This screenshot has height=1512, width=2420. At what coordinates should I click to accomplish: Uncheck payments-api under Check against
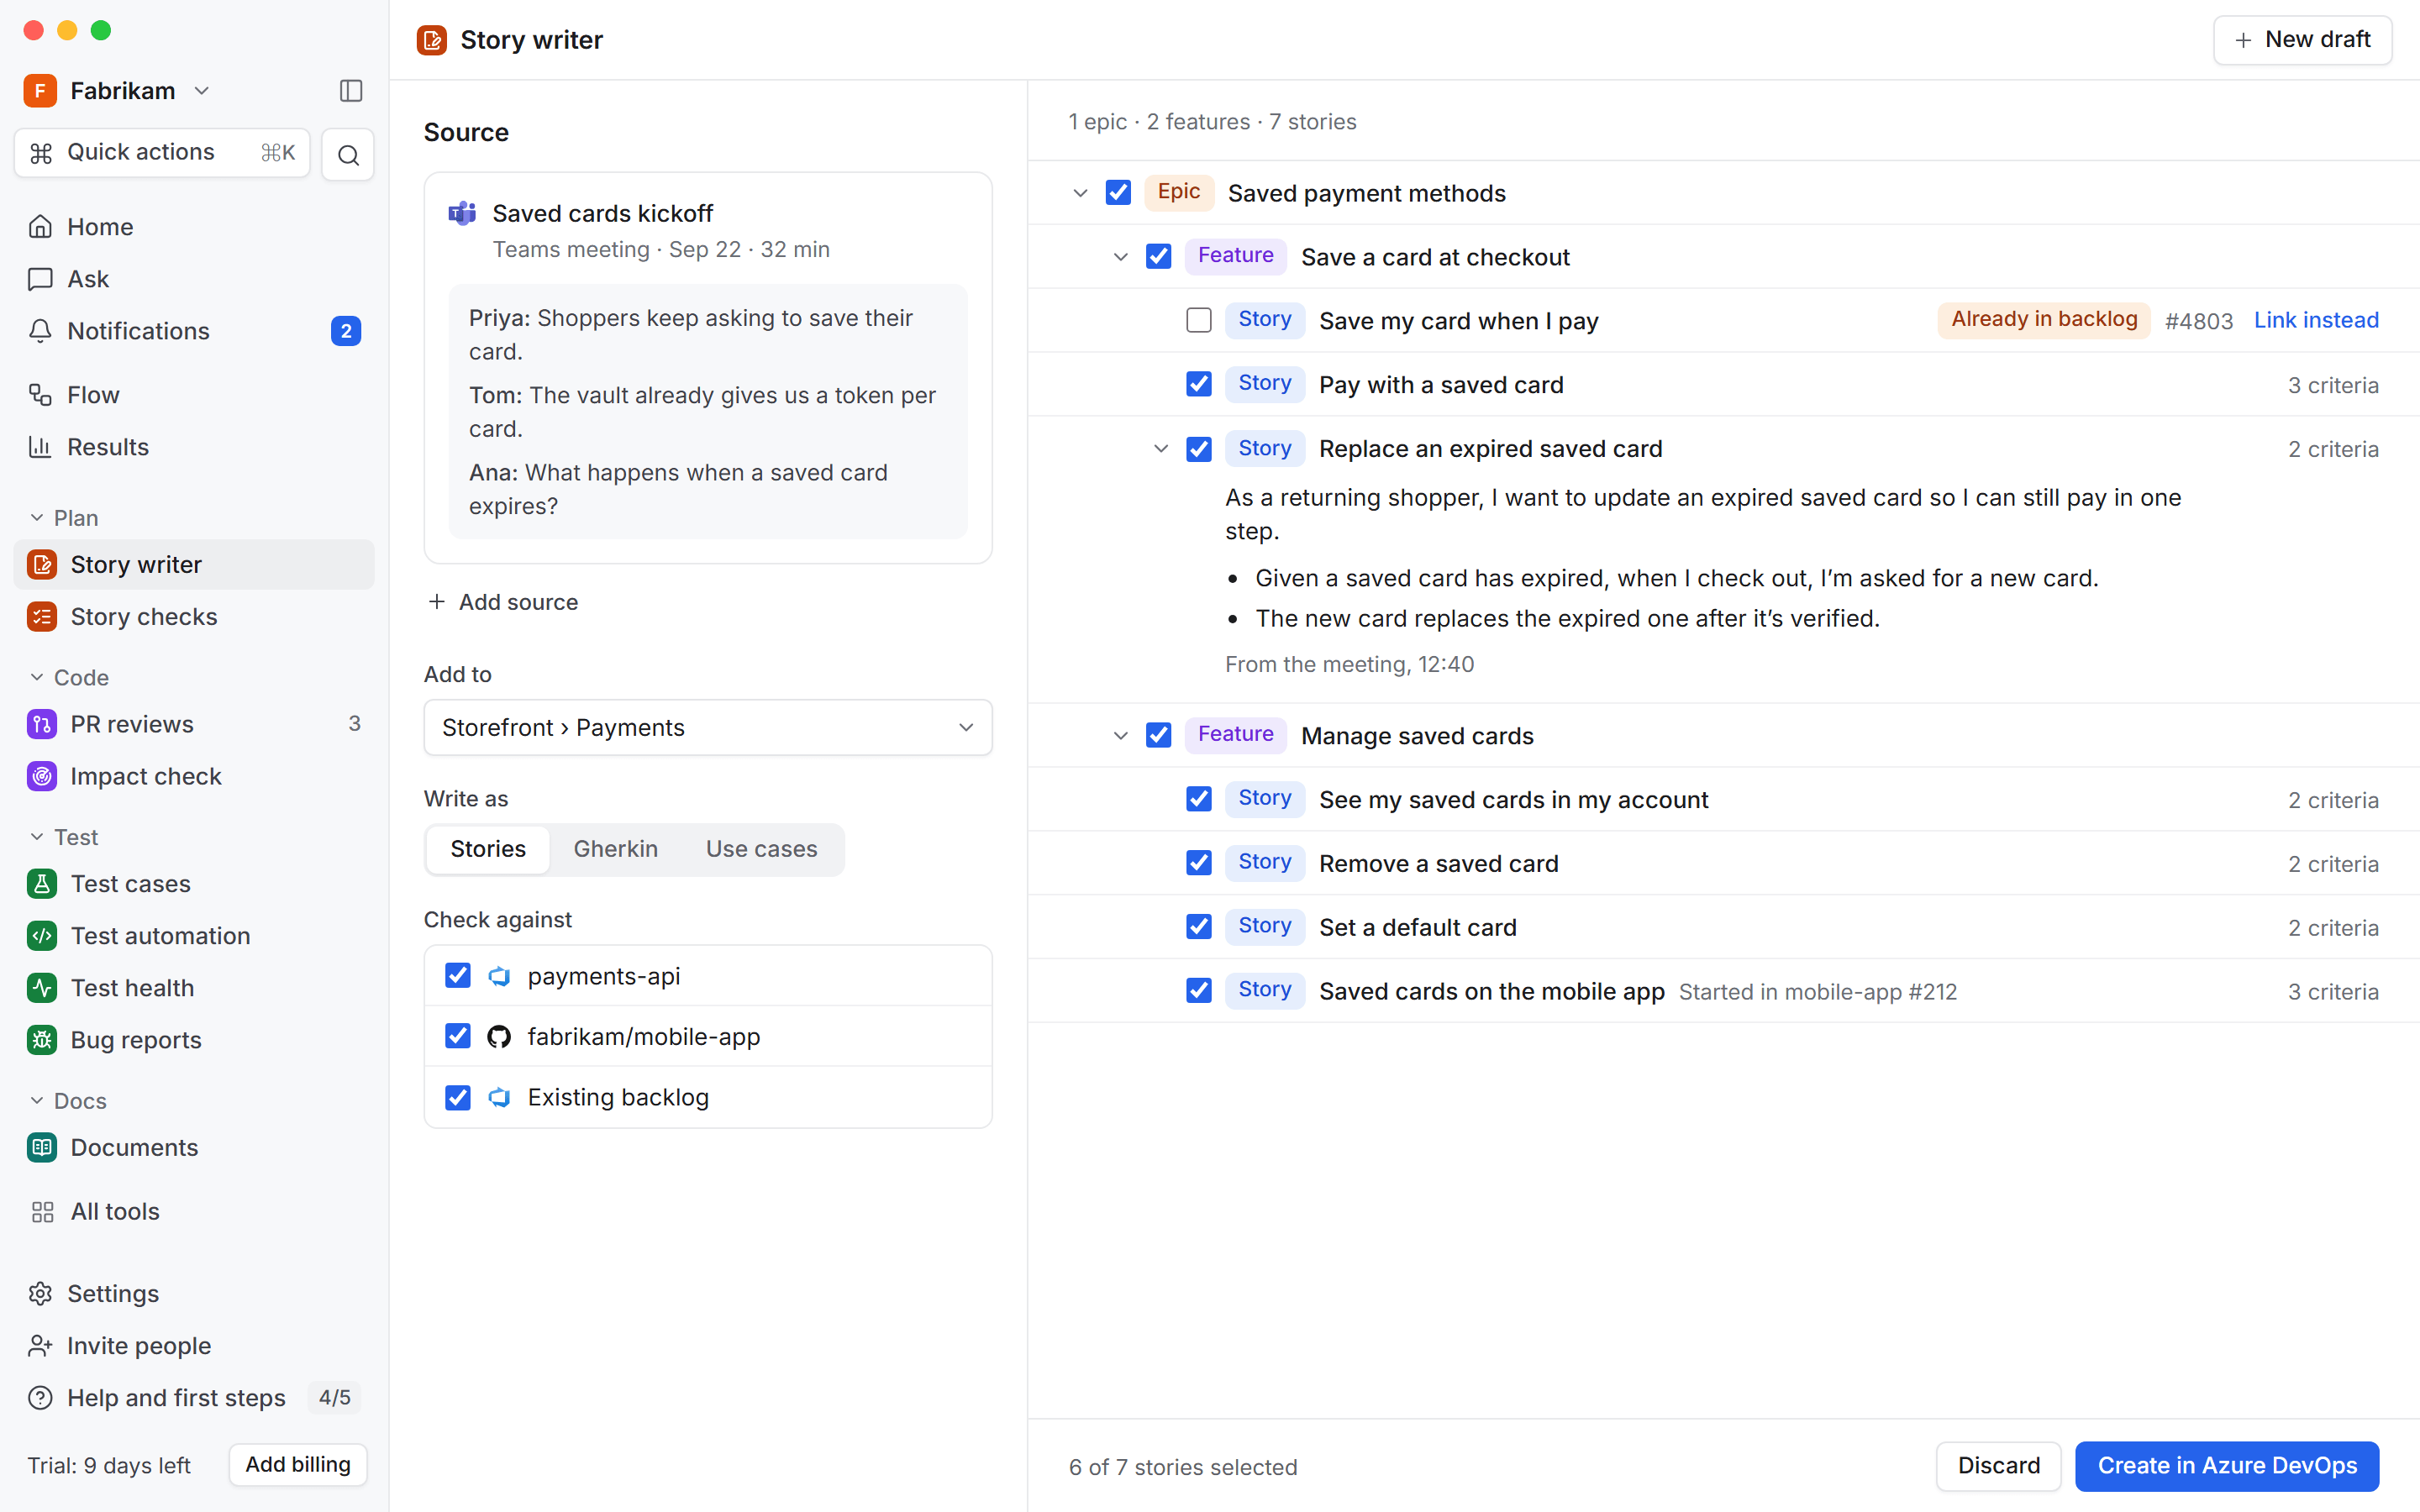pos(458,975)
